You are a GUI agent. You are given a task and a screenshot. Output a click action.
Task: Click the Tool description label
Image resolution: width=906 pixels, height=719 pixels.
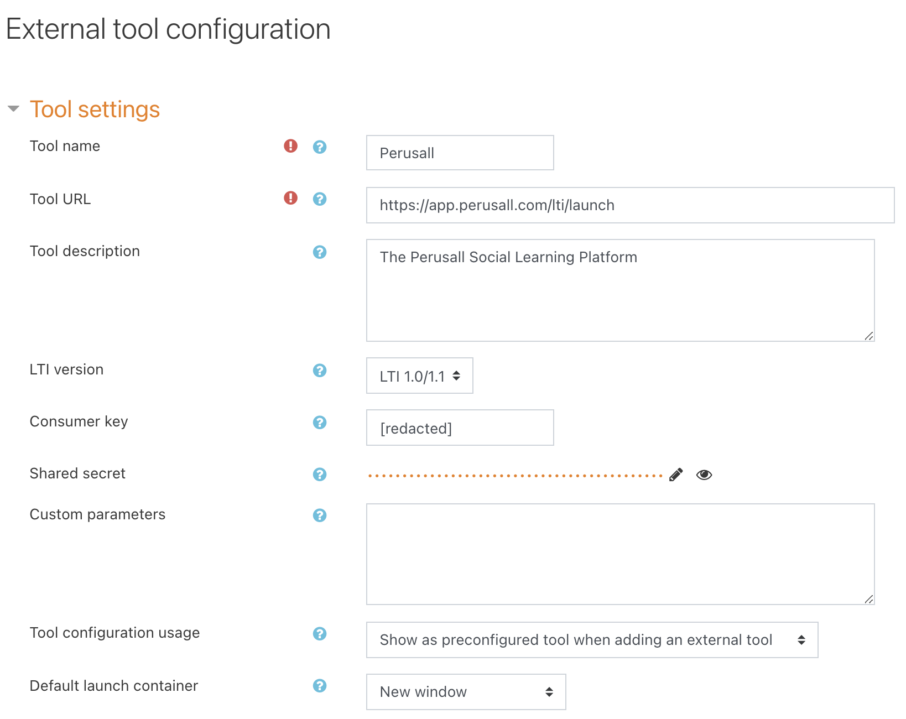[85, 251]
